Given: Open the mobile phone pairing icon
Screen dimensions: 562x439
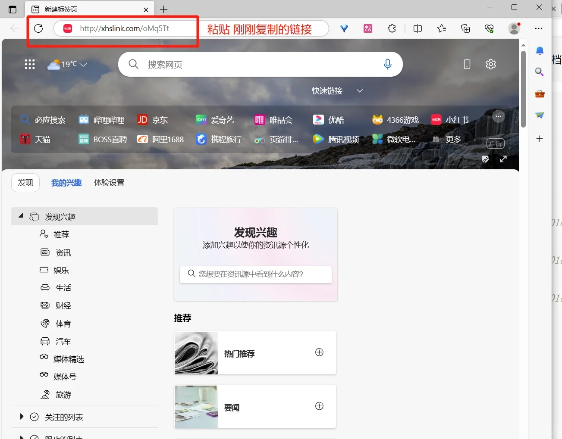Looking at the screenshot, I should tap(467, 64).
